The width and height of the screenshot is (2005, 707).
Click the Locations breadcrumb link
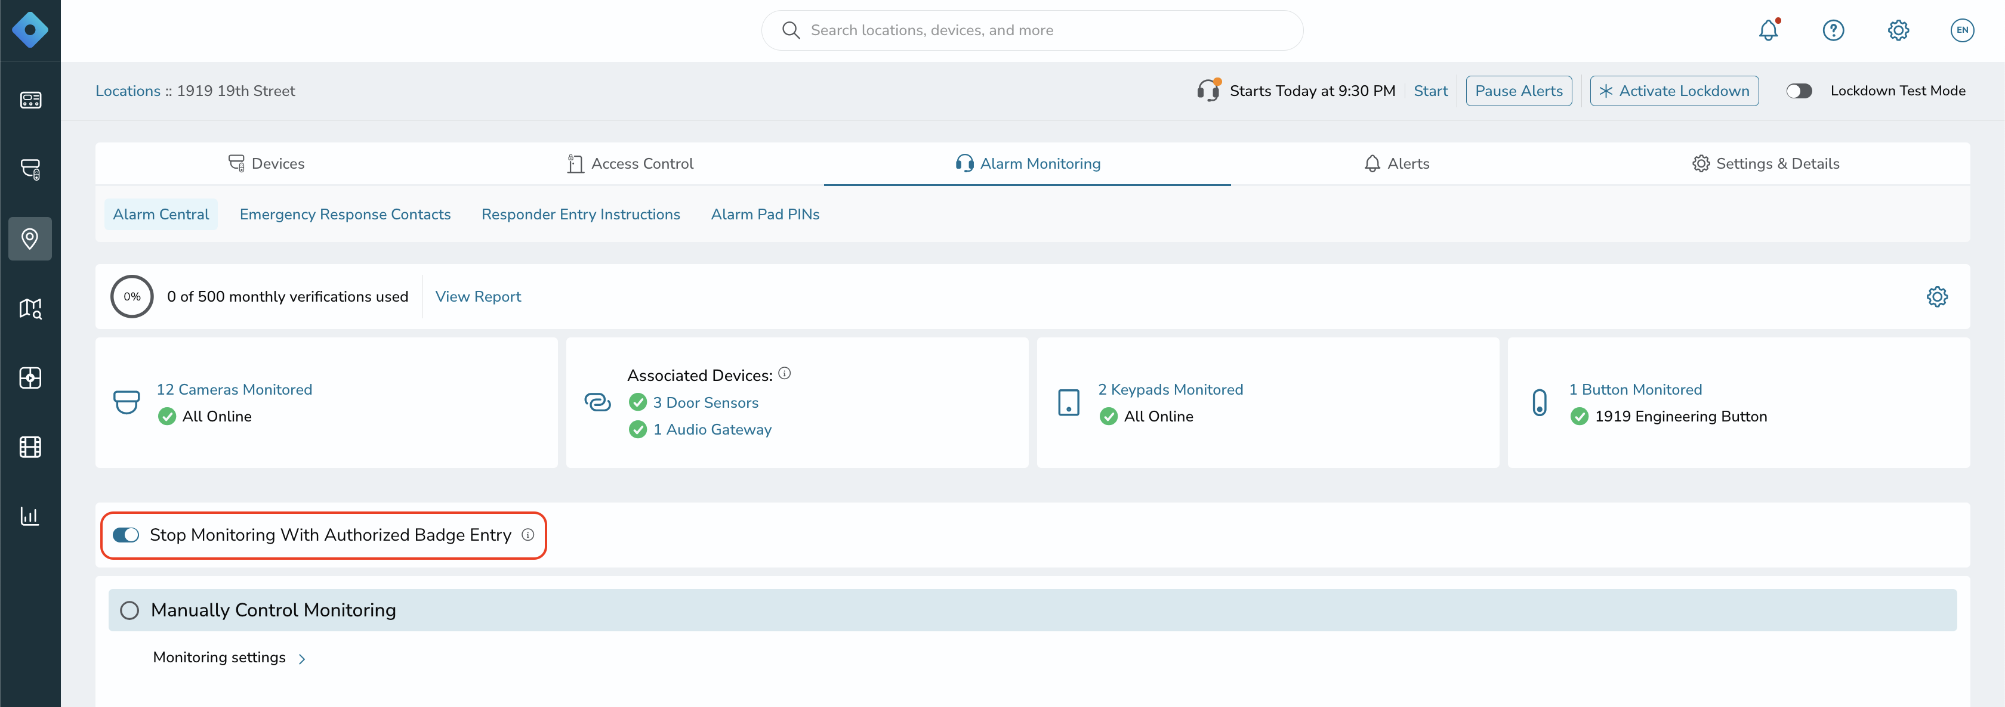[128, 91]
